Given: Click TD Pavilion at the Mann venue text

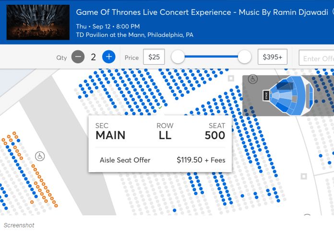Looking at the screenshot, I should point(135,35).
